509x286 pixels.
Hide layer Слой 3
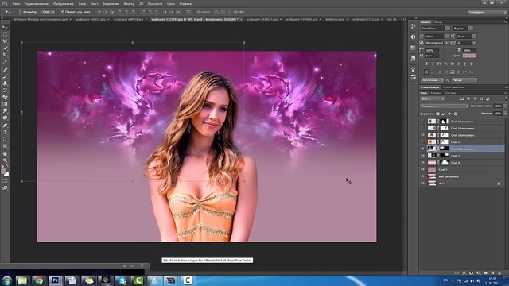click(x=422, y=169)
